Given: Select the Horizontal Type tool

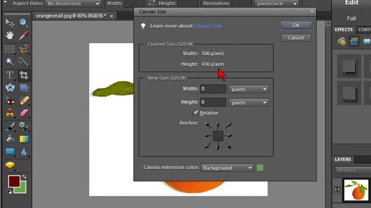Looking at the screenshot, I should pos(10,75).
